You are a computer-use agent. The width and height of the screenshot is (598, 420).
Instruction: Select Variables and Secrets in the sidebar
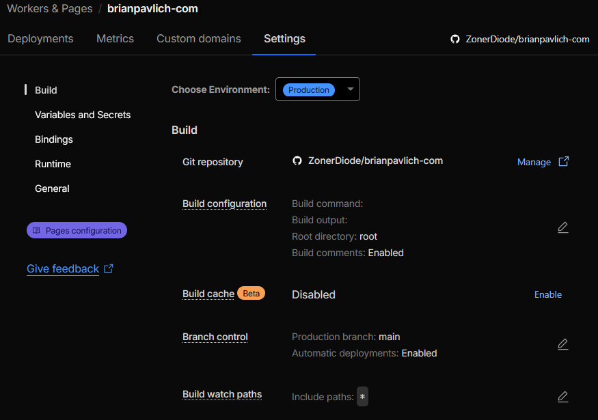point(82,115)
